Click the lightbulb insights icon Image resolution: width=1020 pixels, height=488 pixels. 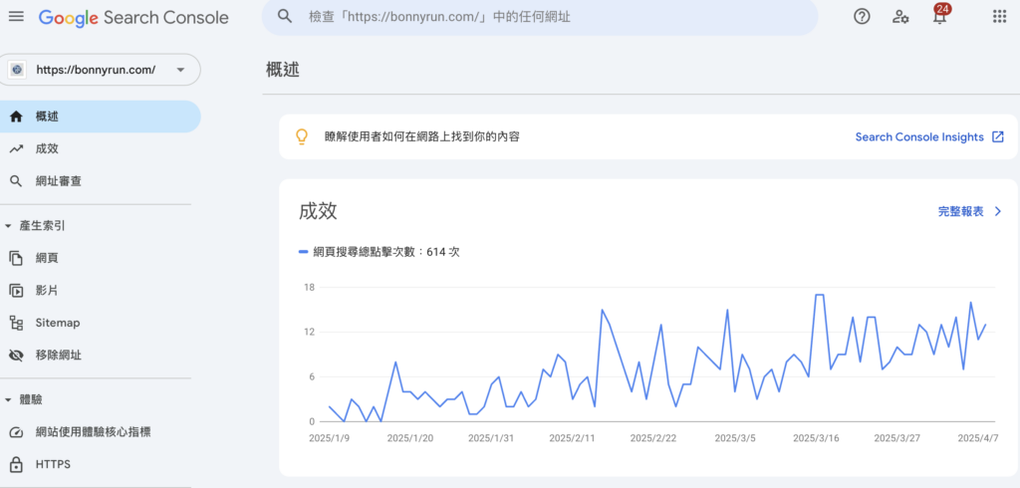[x=301, y=136]
